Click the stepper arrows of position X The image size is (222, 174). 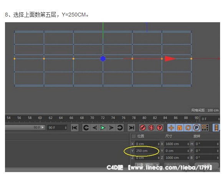[x=159, y=144]
